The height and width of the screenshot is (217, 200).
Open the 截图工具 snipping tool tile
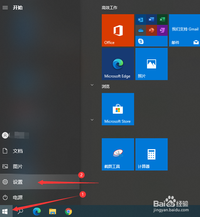118,154
